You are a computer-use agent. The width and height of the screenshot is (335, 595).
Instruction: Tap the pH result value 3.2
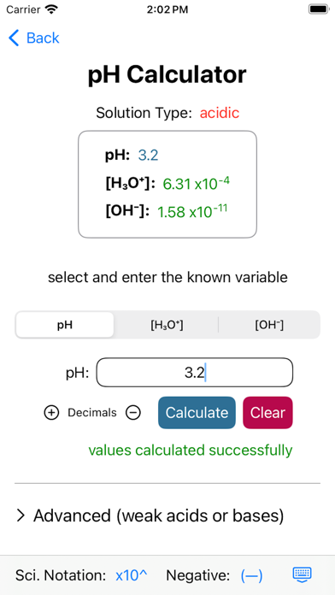148,156
